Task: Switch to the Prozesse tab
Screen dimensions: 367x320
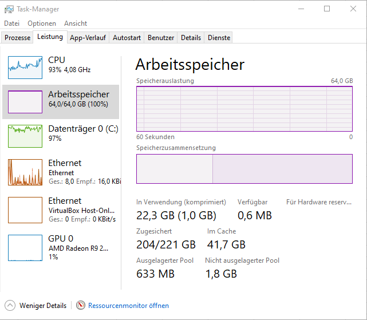Action: [17, 38]
